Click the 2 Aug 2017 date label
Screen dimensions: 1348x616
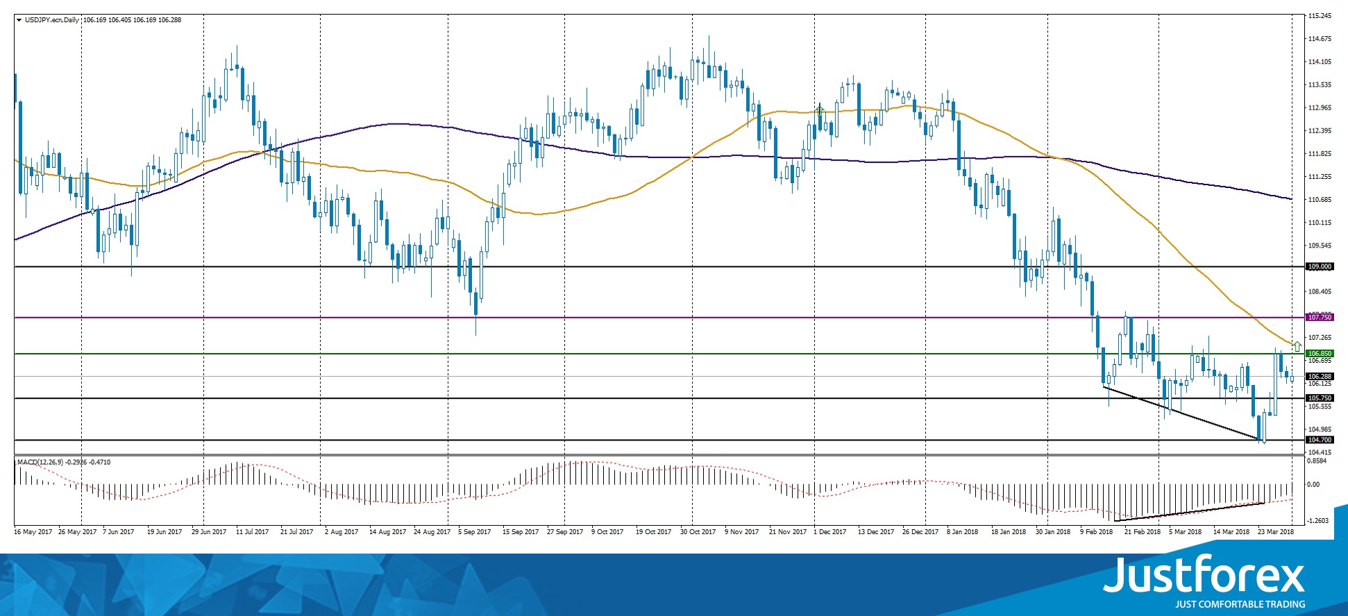click(342, 532)
